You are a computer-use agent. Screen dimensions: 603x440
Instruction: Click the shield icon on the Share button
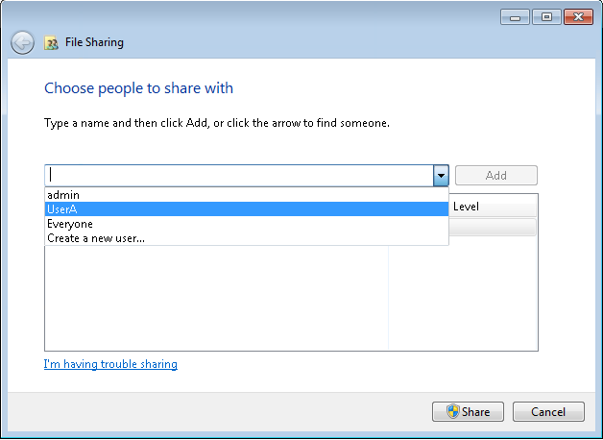coord(453,411)
